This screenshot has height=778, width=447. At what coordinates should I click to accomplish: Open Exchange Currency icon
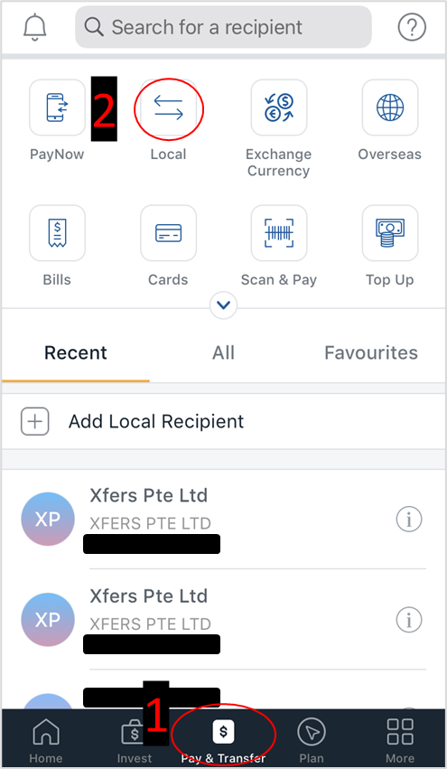pos(279,108)
